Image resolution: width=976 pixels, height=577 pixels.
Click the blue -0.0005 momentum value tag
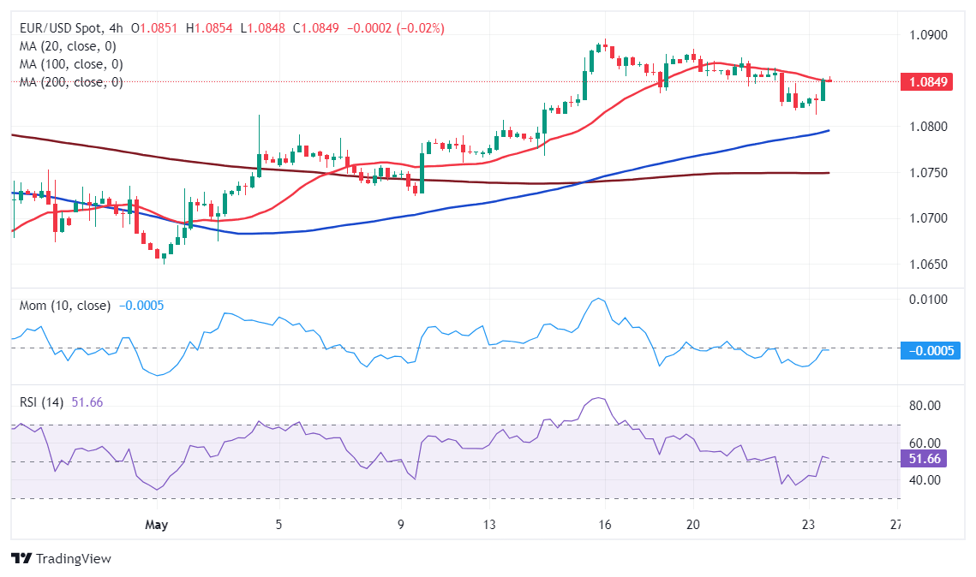click(x=929, y=350)
